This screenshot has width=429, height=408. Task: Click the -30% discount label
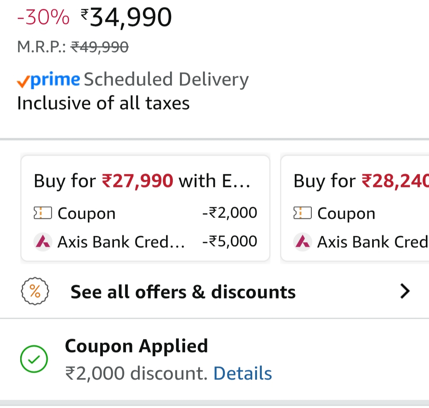click(x=43, y=18)
